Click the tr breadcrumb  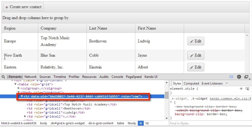pyautogui.click(x=141, y=123)
